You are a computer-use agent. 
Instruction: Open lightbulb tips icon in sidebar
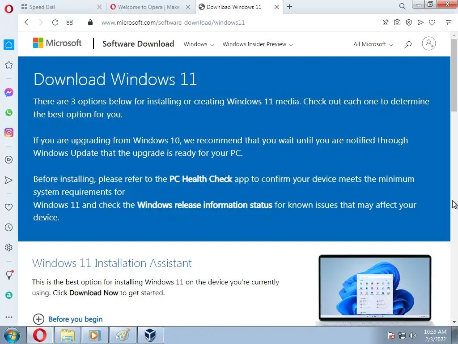pos(9,275)
